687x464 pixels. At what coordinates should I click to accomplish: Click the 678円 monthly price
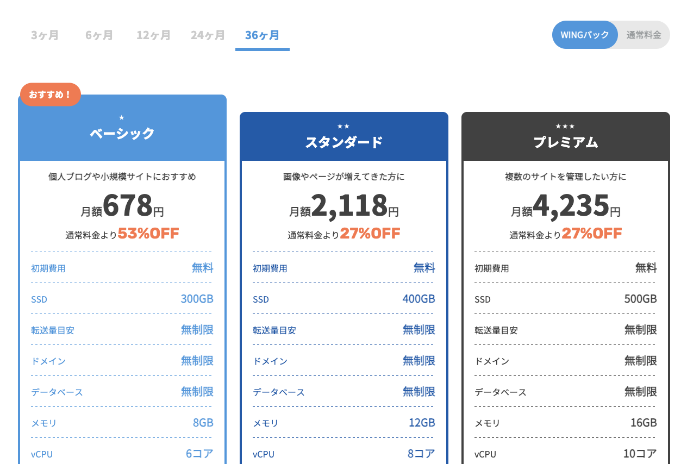tap(128, 206)
